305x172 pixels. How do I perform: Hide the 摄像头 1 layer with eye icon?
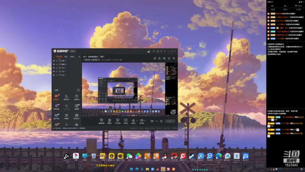(x=54, y=64)
